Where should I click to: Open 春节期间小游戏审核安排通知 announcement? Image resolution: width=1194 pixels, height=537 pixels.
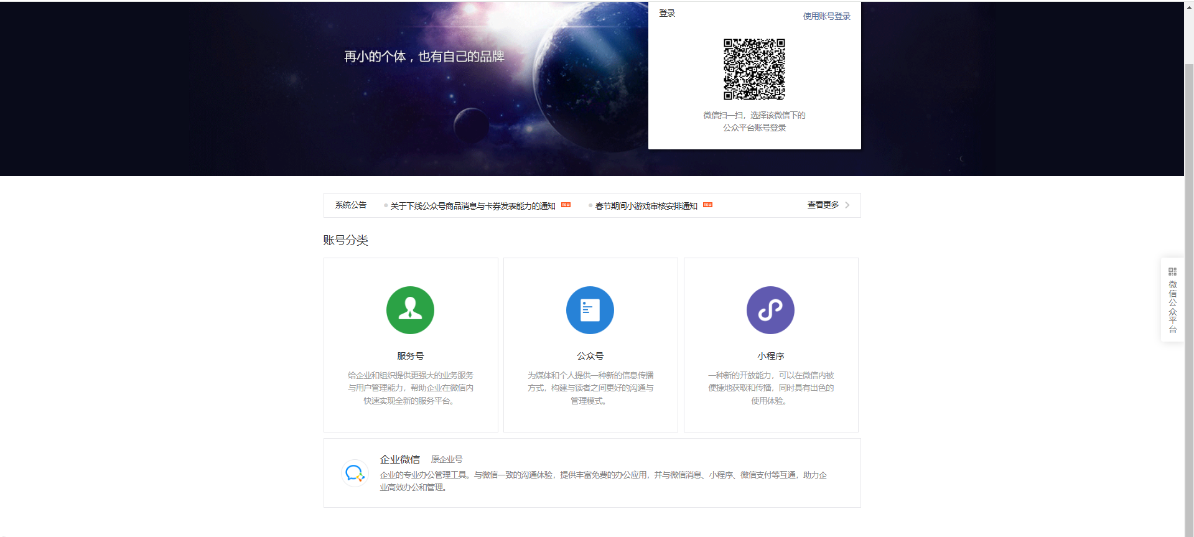click(646, 206)
